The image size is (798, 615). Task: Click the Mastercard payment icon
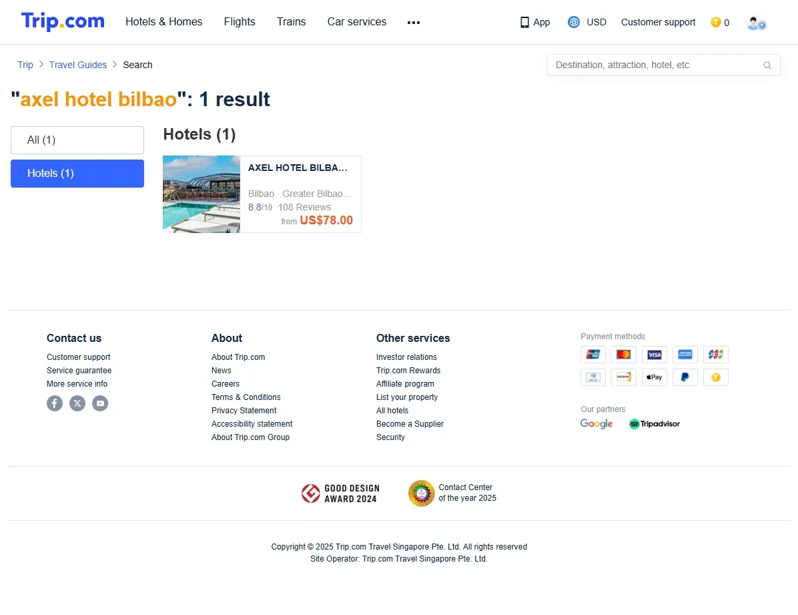pos(623,355)
